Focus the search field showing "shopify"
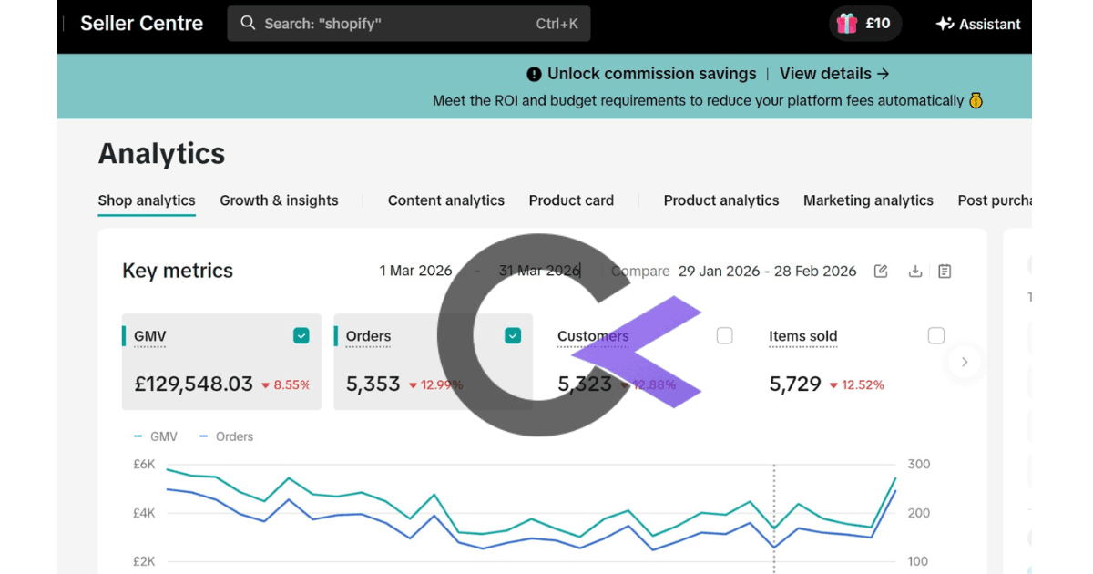This screenshot has width=1093, height=574. pos(409,24)
